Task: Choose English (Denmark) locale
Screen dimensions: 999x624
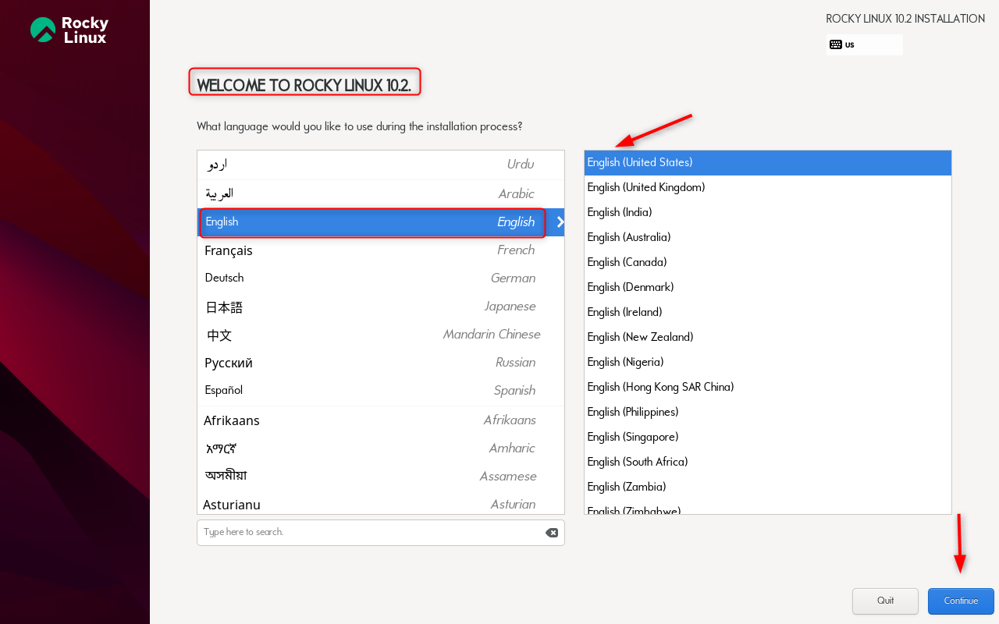Action: (x=768, y=287)
